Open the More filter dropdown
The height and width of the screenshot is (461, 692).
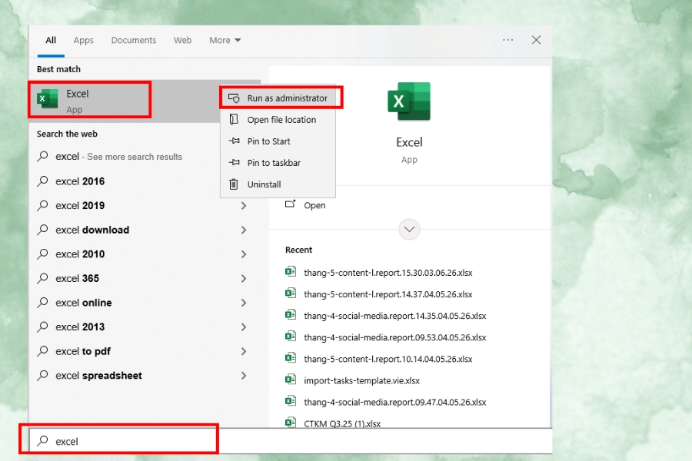click(225, 40)
